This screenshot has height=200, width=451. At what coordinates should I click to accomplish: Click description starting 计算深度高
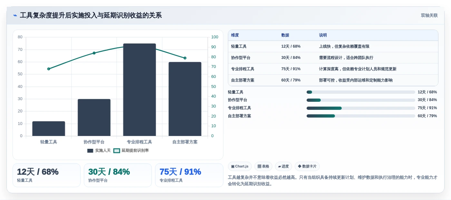click(358, 69)
